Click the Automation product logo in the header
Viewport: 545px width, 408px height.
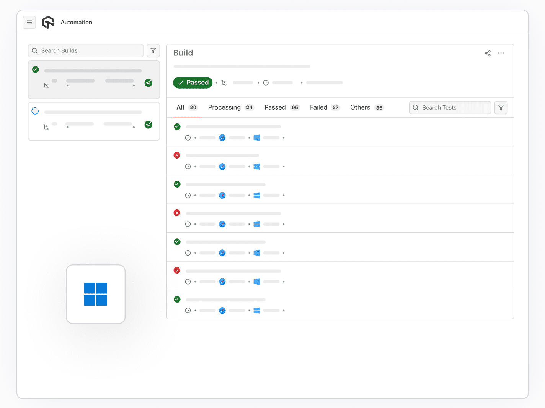click(48, 22)
